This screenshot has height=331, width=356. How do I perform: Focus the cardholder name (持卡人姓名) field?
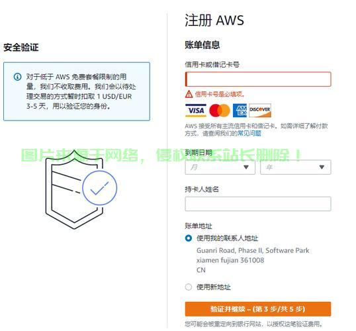[x=258, y=204]
